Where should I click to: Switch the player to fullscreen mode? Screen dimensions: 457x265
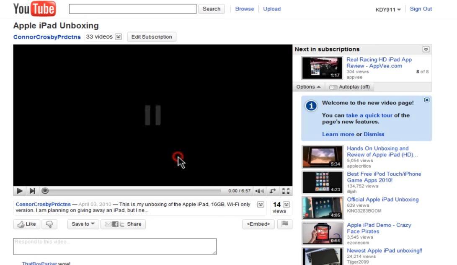pyautogui.click(x=287, y=191)
